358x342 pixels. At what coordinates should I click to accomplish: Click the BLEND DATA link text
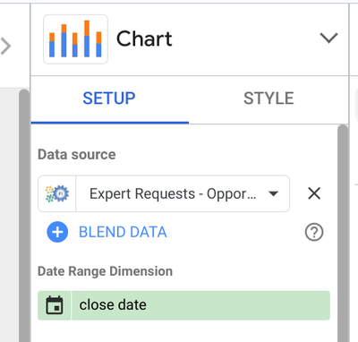click(x=123, y=232)
